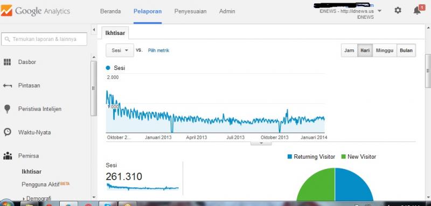
Task: Open the Pintasan shortcut arrow icon
Action: click(8, 86)
